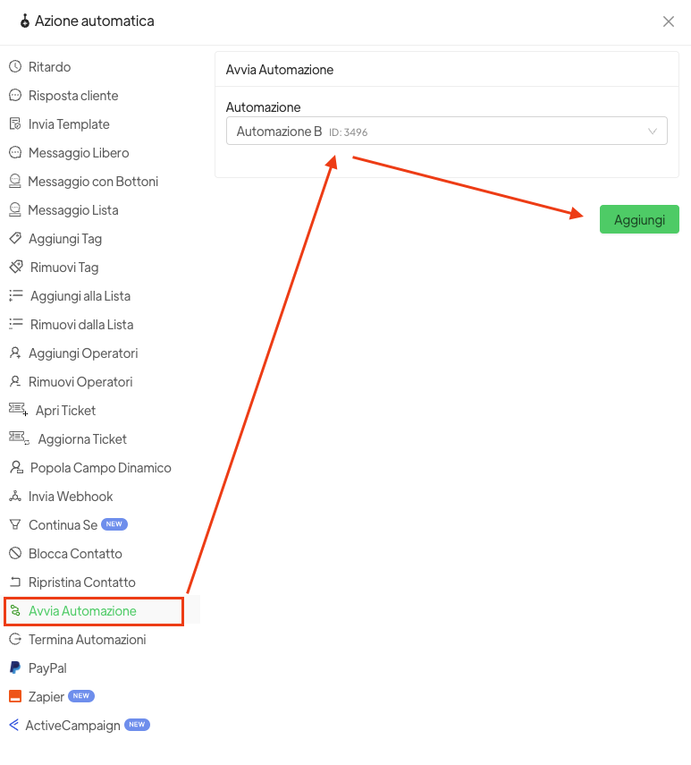Select Avvia Automazione in sidebar
Screen dimensions: 691x765
(82, 611)
